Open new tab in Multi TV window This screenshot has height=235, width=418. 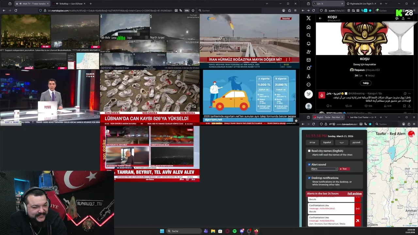pyautogui.click(x=90, y=4)
